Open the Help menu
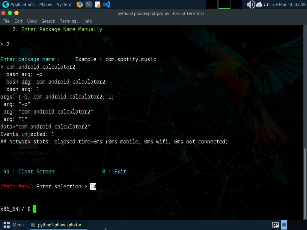The height and width of the screenshot is (230, 307). (x=87, y=21)
